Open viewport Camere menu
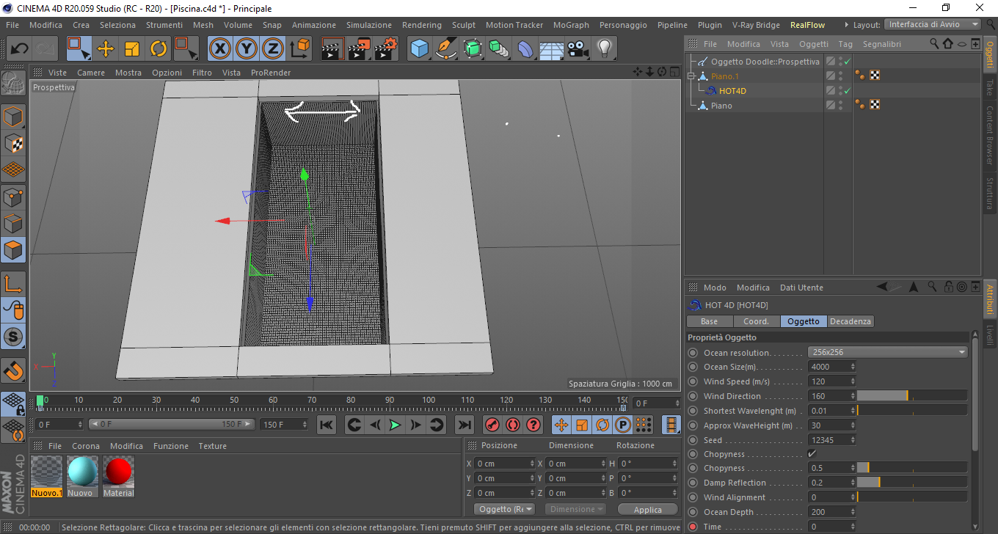Viewport: 998px width, 534px height. (91, 73)
